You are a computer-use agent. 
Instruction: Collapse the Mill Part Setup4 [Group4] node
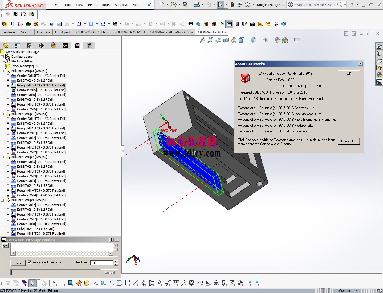coord(2,200)
